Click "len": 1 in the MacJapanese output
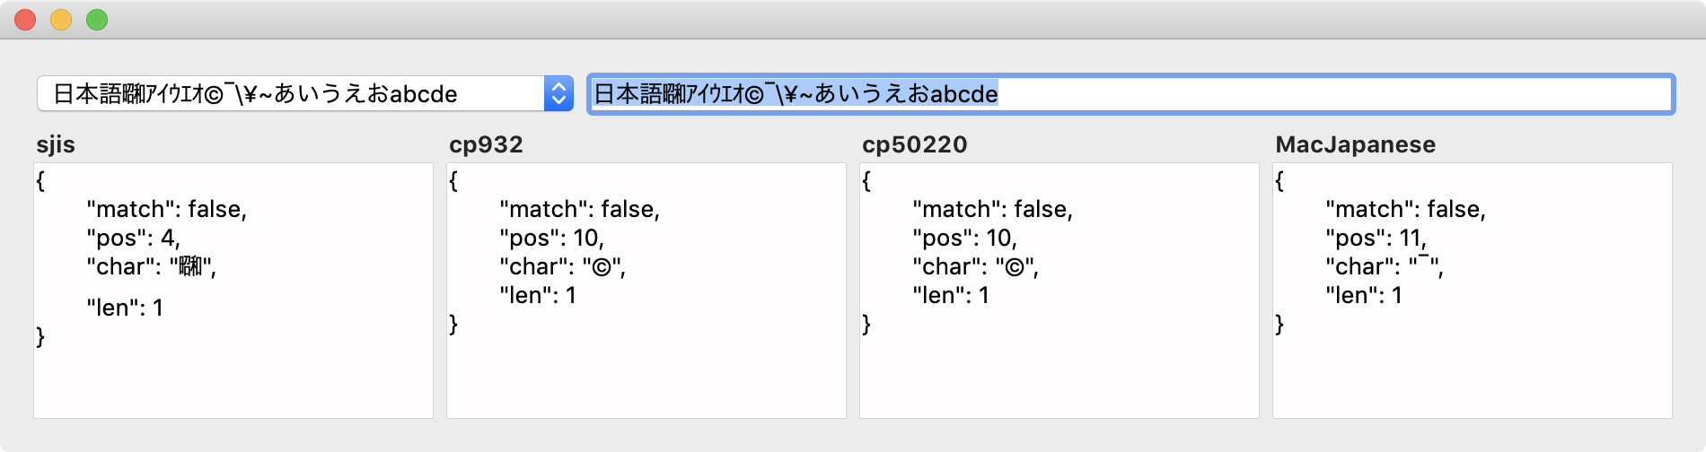Screen dimensions: 1706x452 1364,296
